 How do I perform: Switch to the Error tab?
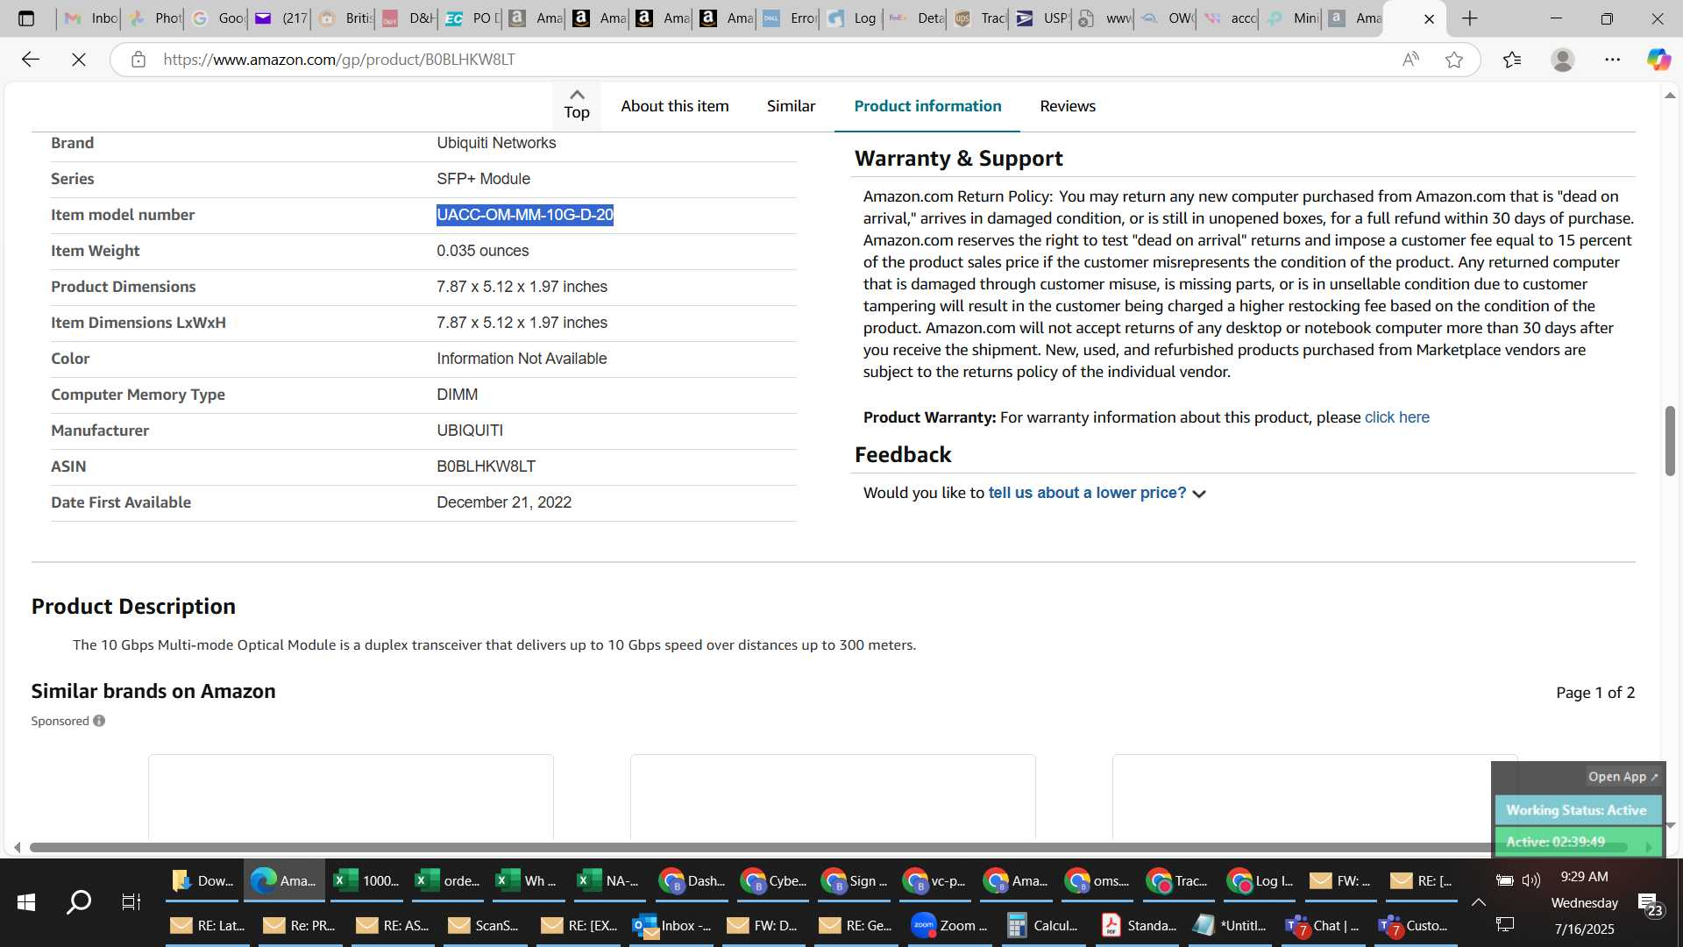[x=789, y=18]
